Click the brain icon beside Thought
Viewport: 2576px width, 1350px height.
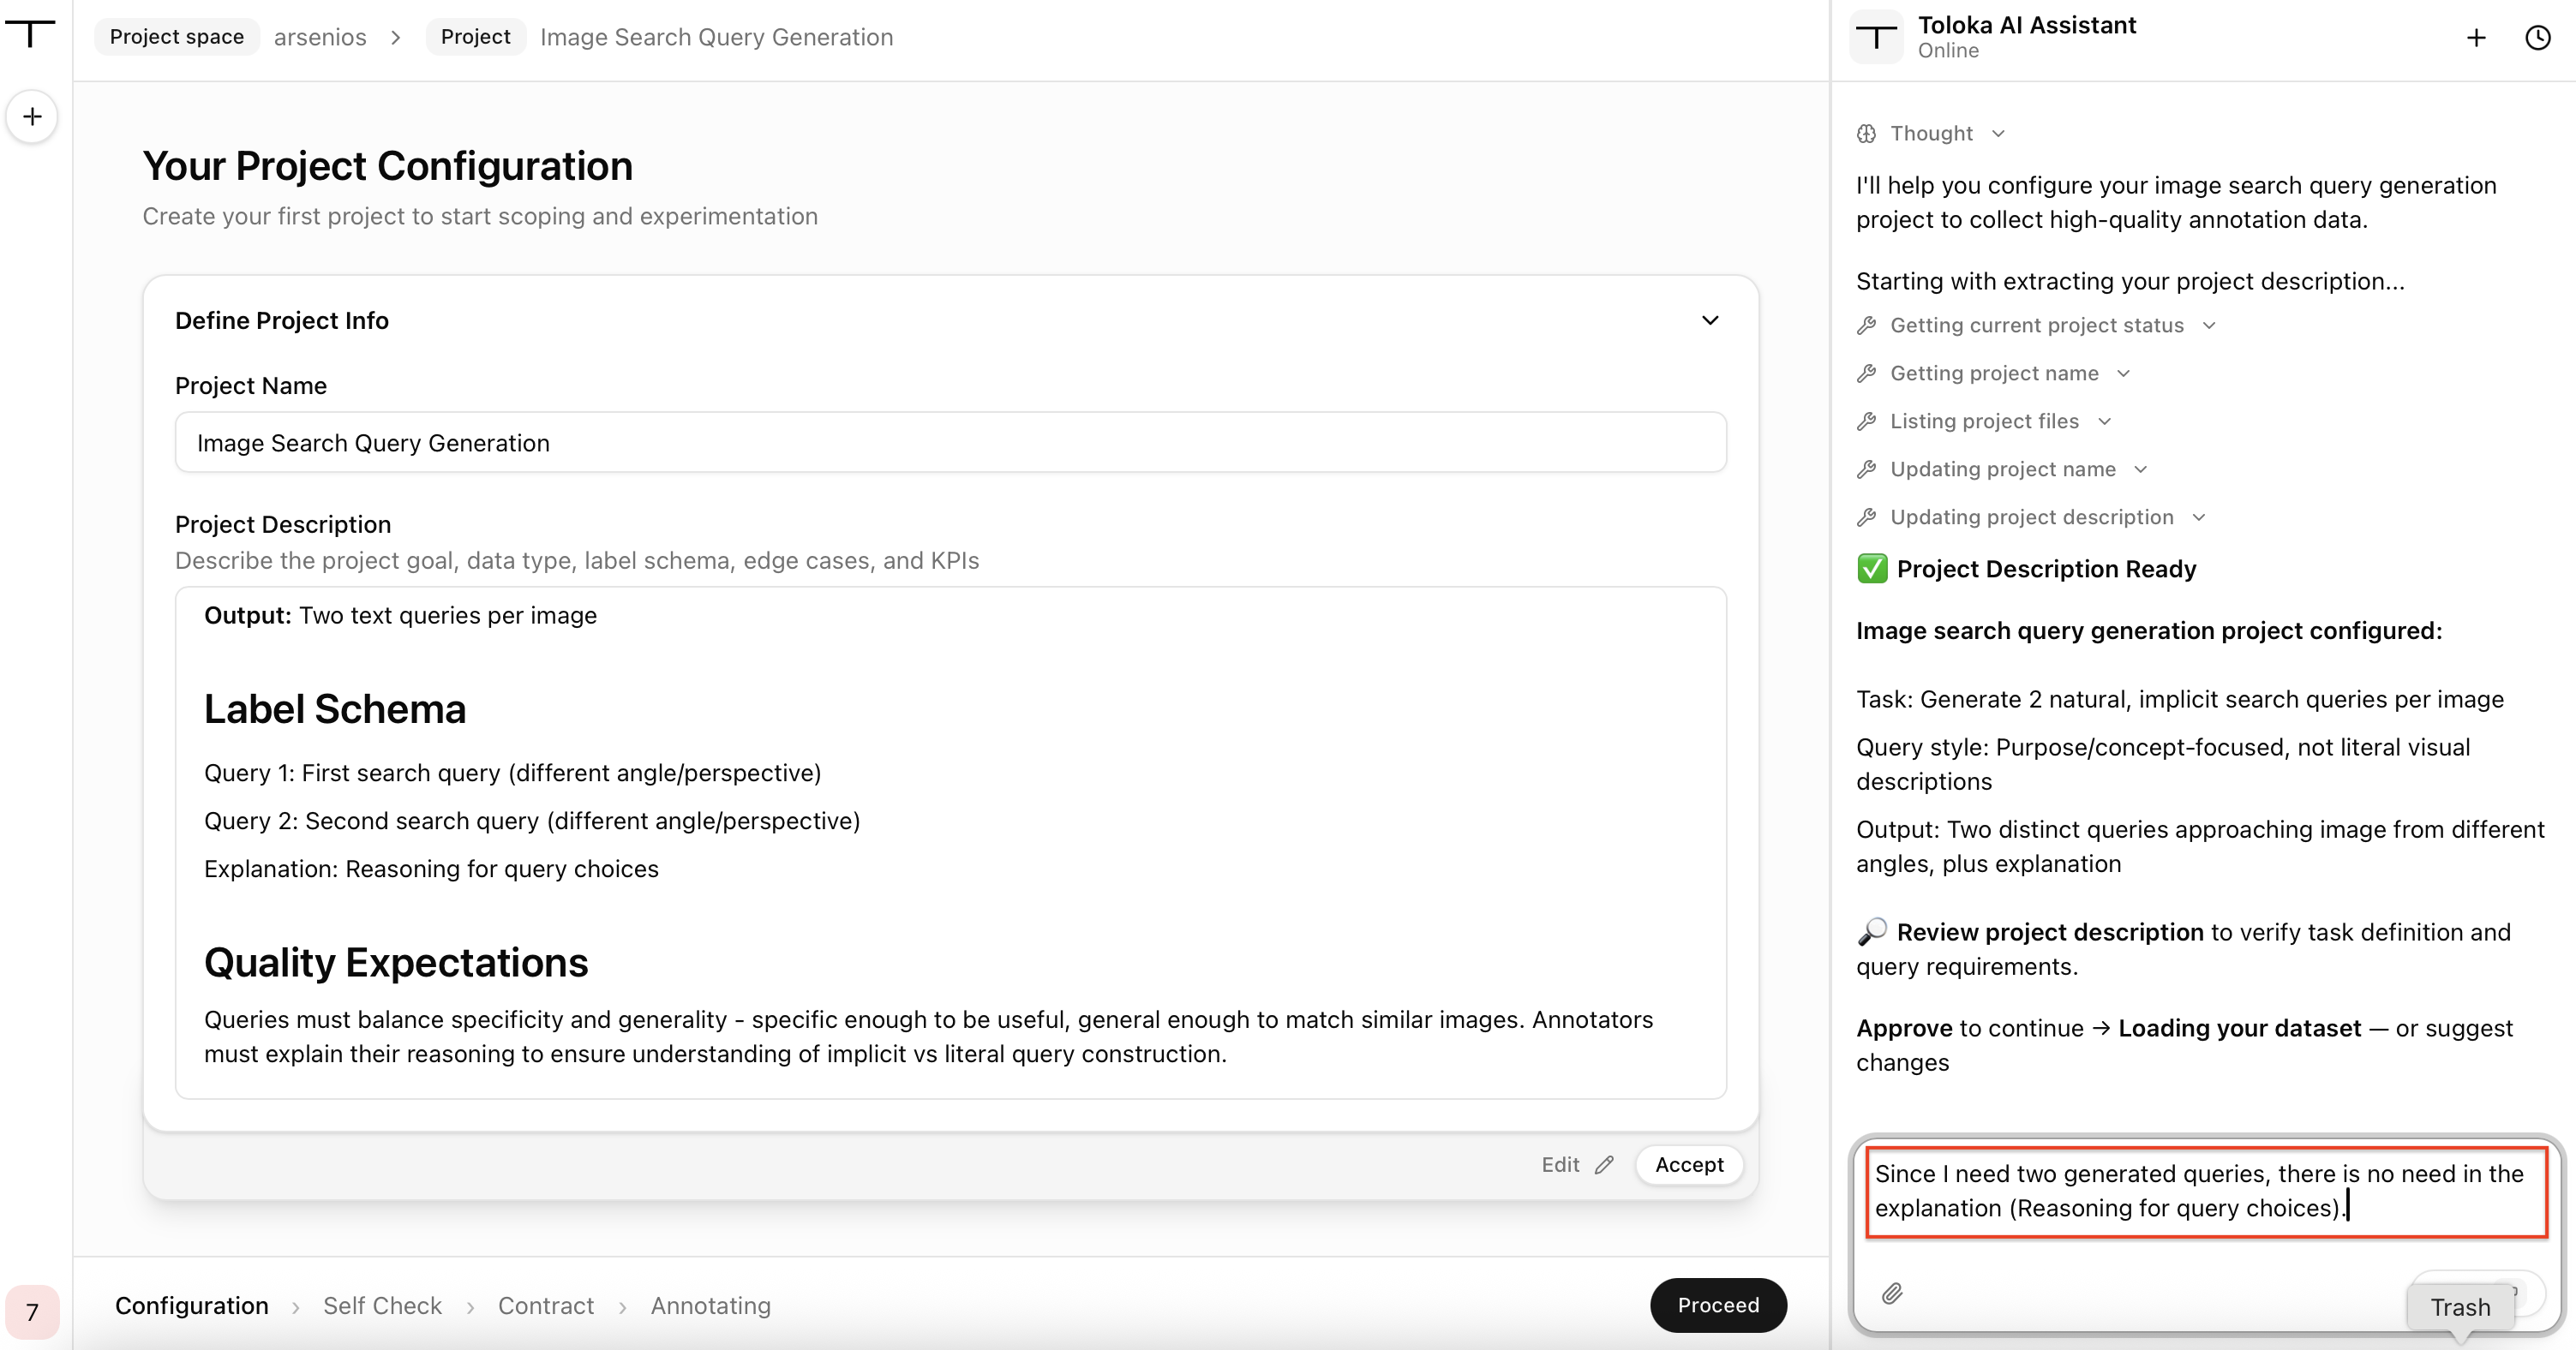point(1867,134)
